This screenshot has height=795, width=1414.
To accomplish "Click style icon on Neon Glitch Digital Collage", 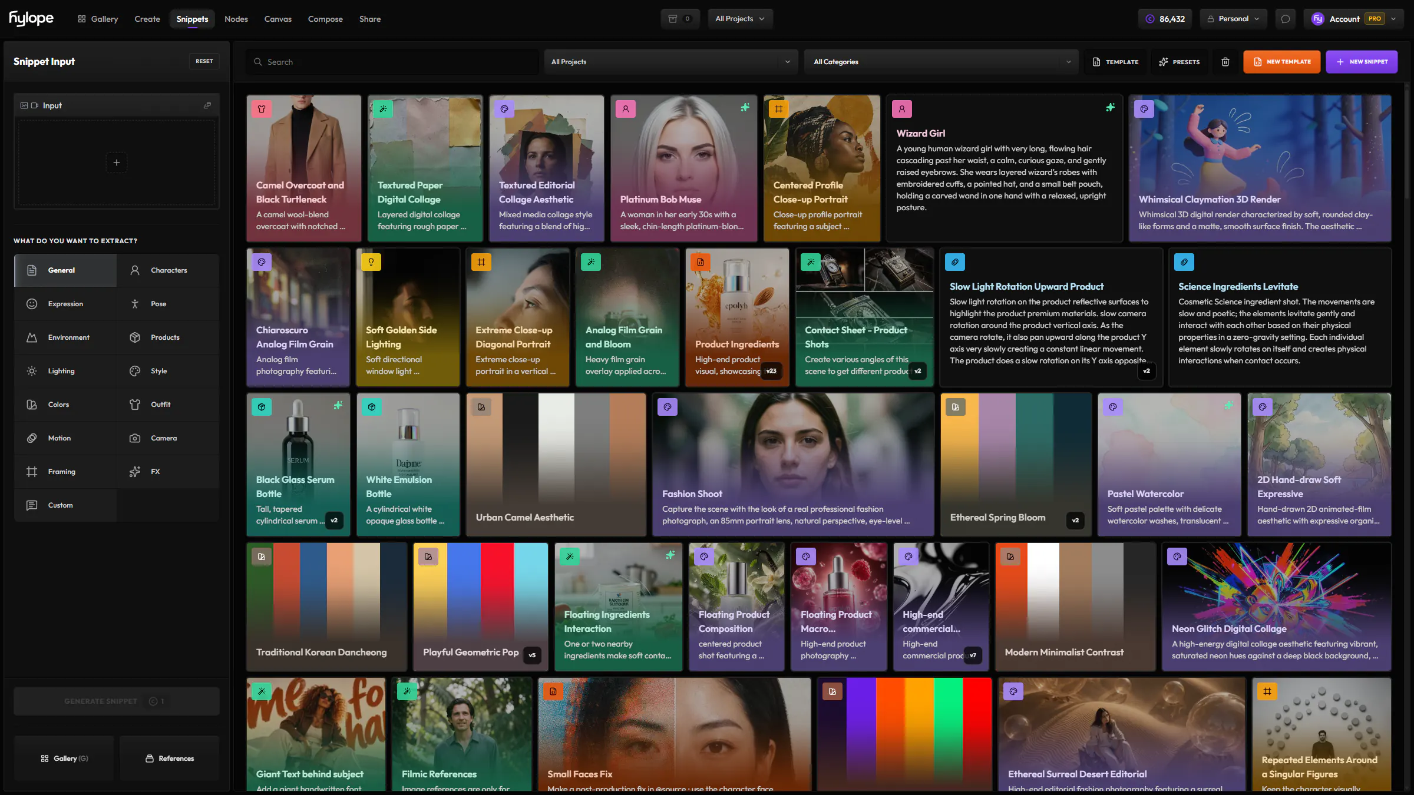I will coord(1177,556).
